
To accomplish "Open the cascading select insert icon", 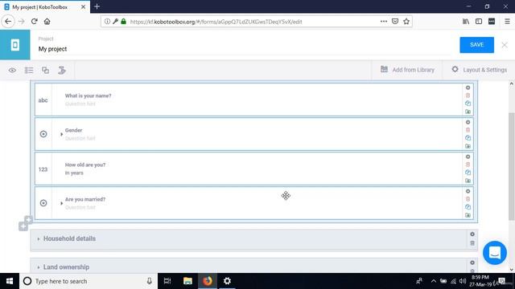I will [62, 70].
